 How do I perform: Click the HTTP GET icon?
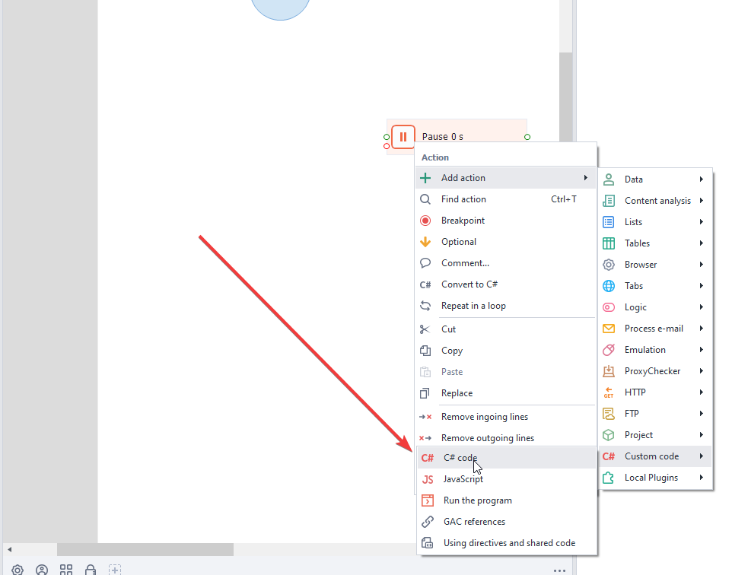[x=608, y=392]
